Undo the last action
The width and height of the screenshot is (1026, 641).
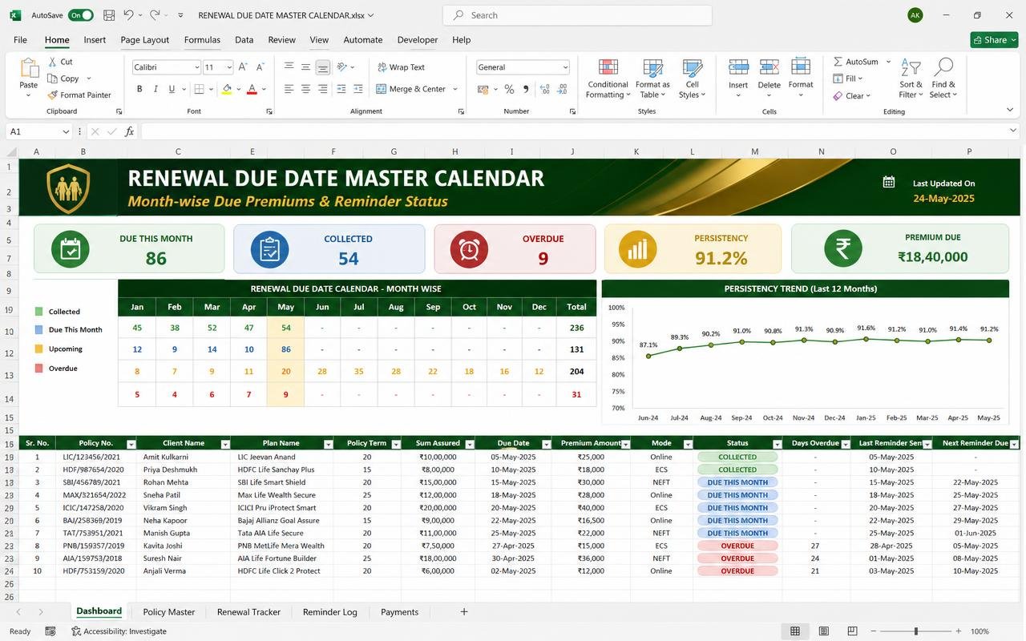point(130,15)
